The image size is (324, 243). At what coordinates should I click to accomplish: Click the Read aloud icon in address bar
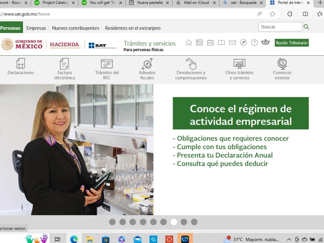[x=260, y=14]
